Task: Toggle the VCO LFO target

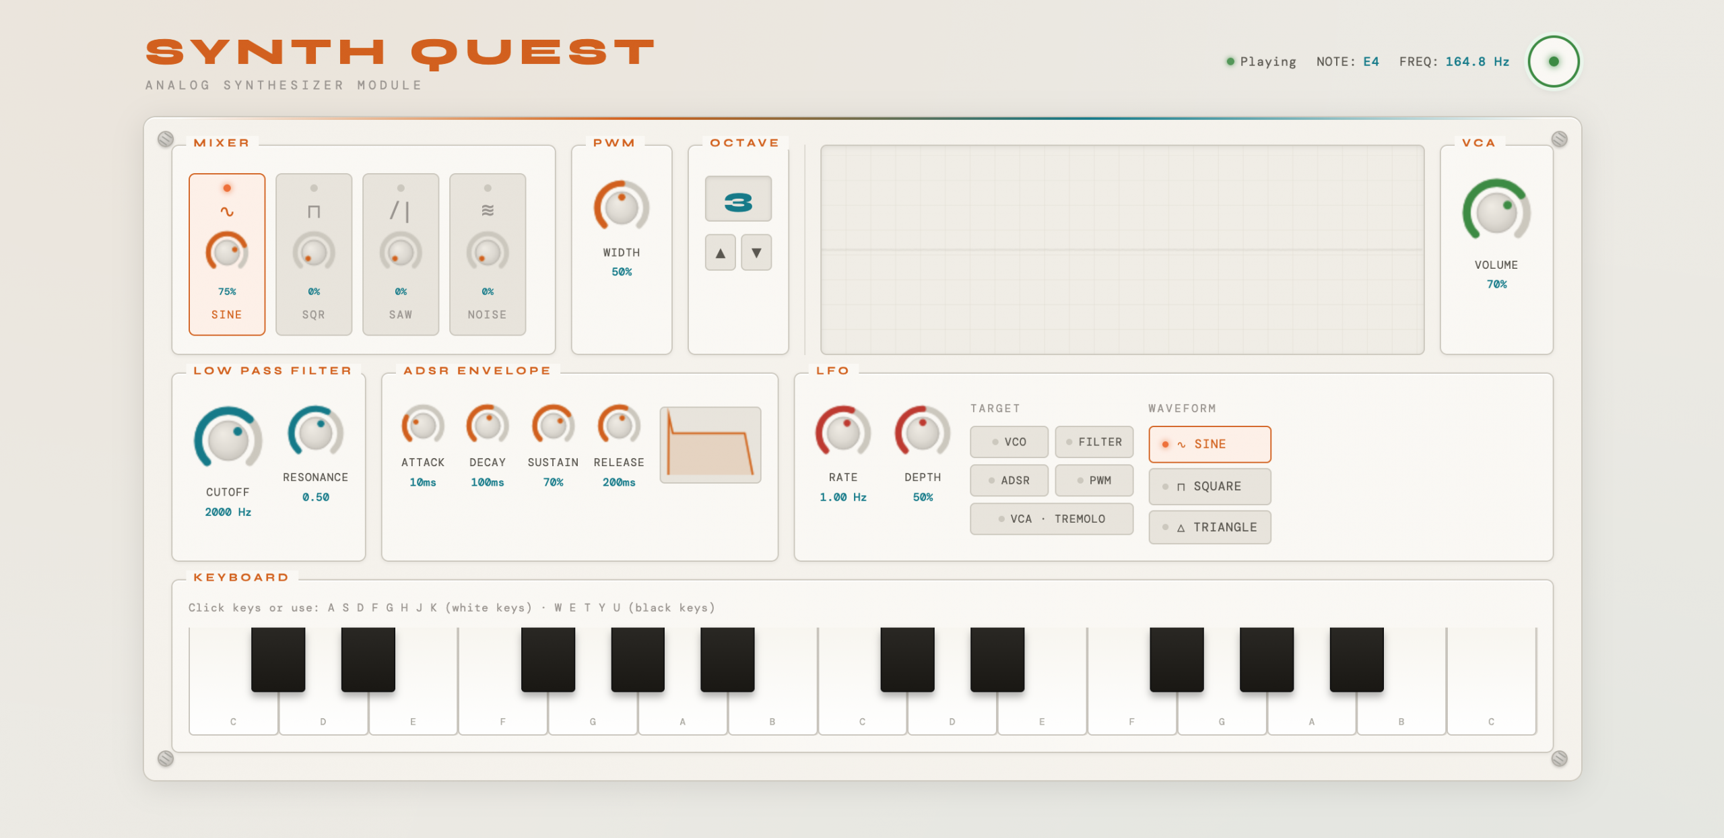Action: click(x=1009, y=442)
